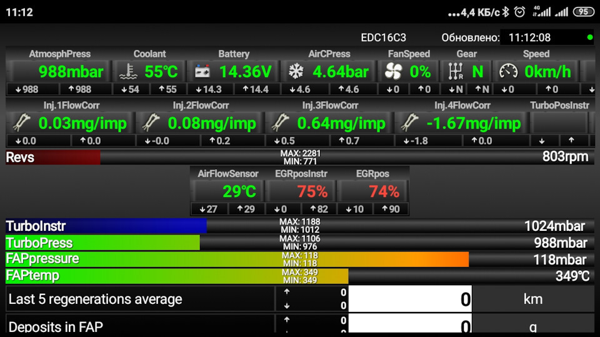
Task: Tap the alarm clock status icon
Action: click(519, 12)
